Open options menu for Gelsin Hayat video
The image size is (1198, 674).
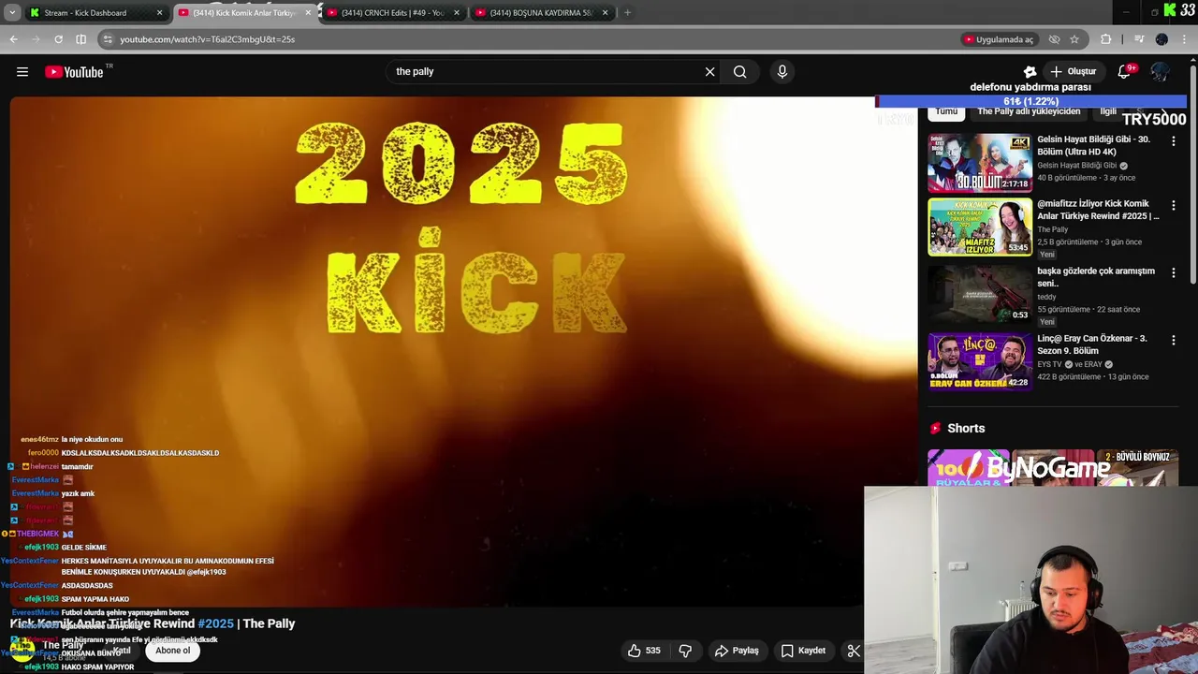point(1174,140)
